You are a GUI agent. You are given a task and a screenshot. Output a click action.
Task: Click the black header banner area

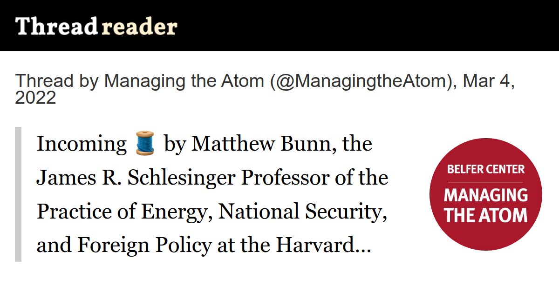pos(279,26)
